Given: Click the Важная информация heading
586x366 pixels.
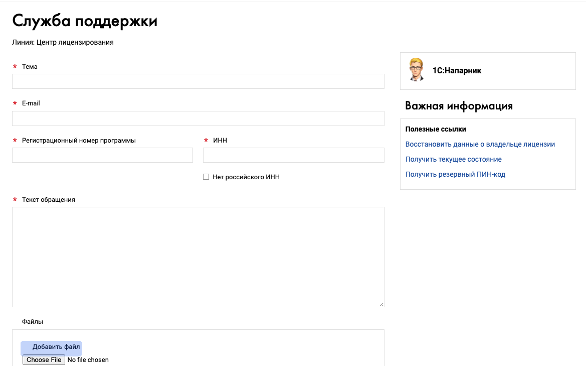Looking at the screenshot, I should click(x=459, y=106).
